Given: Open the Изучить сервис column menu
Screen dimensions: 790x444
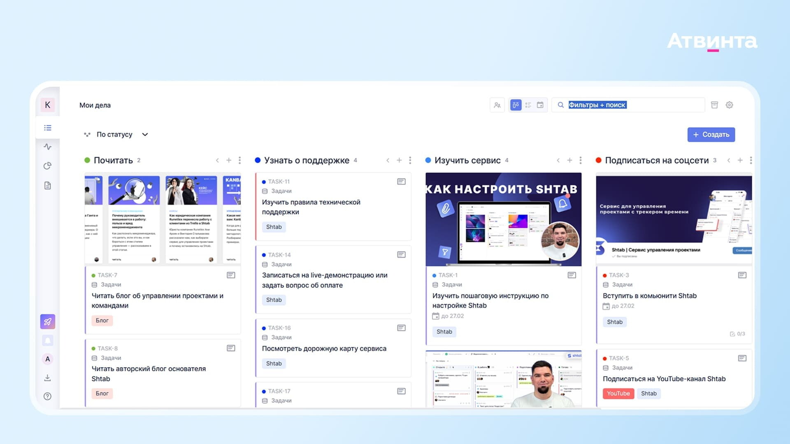Looking at the screenshot, I should tap(580, 160).
